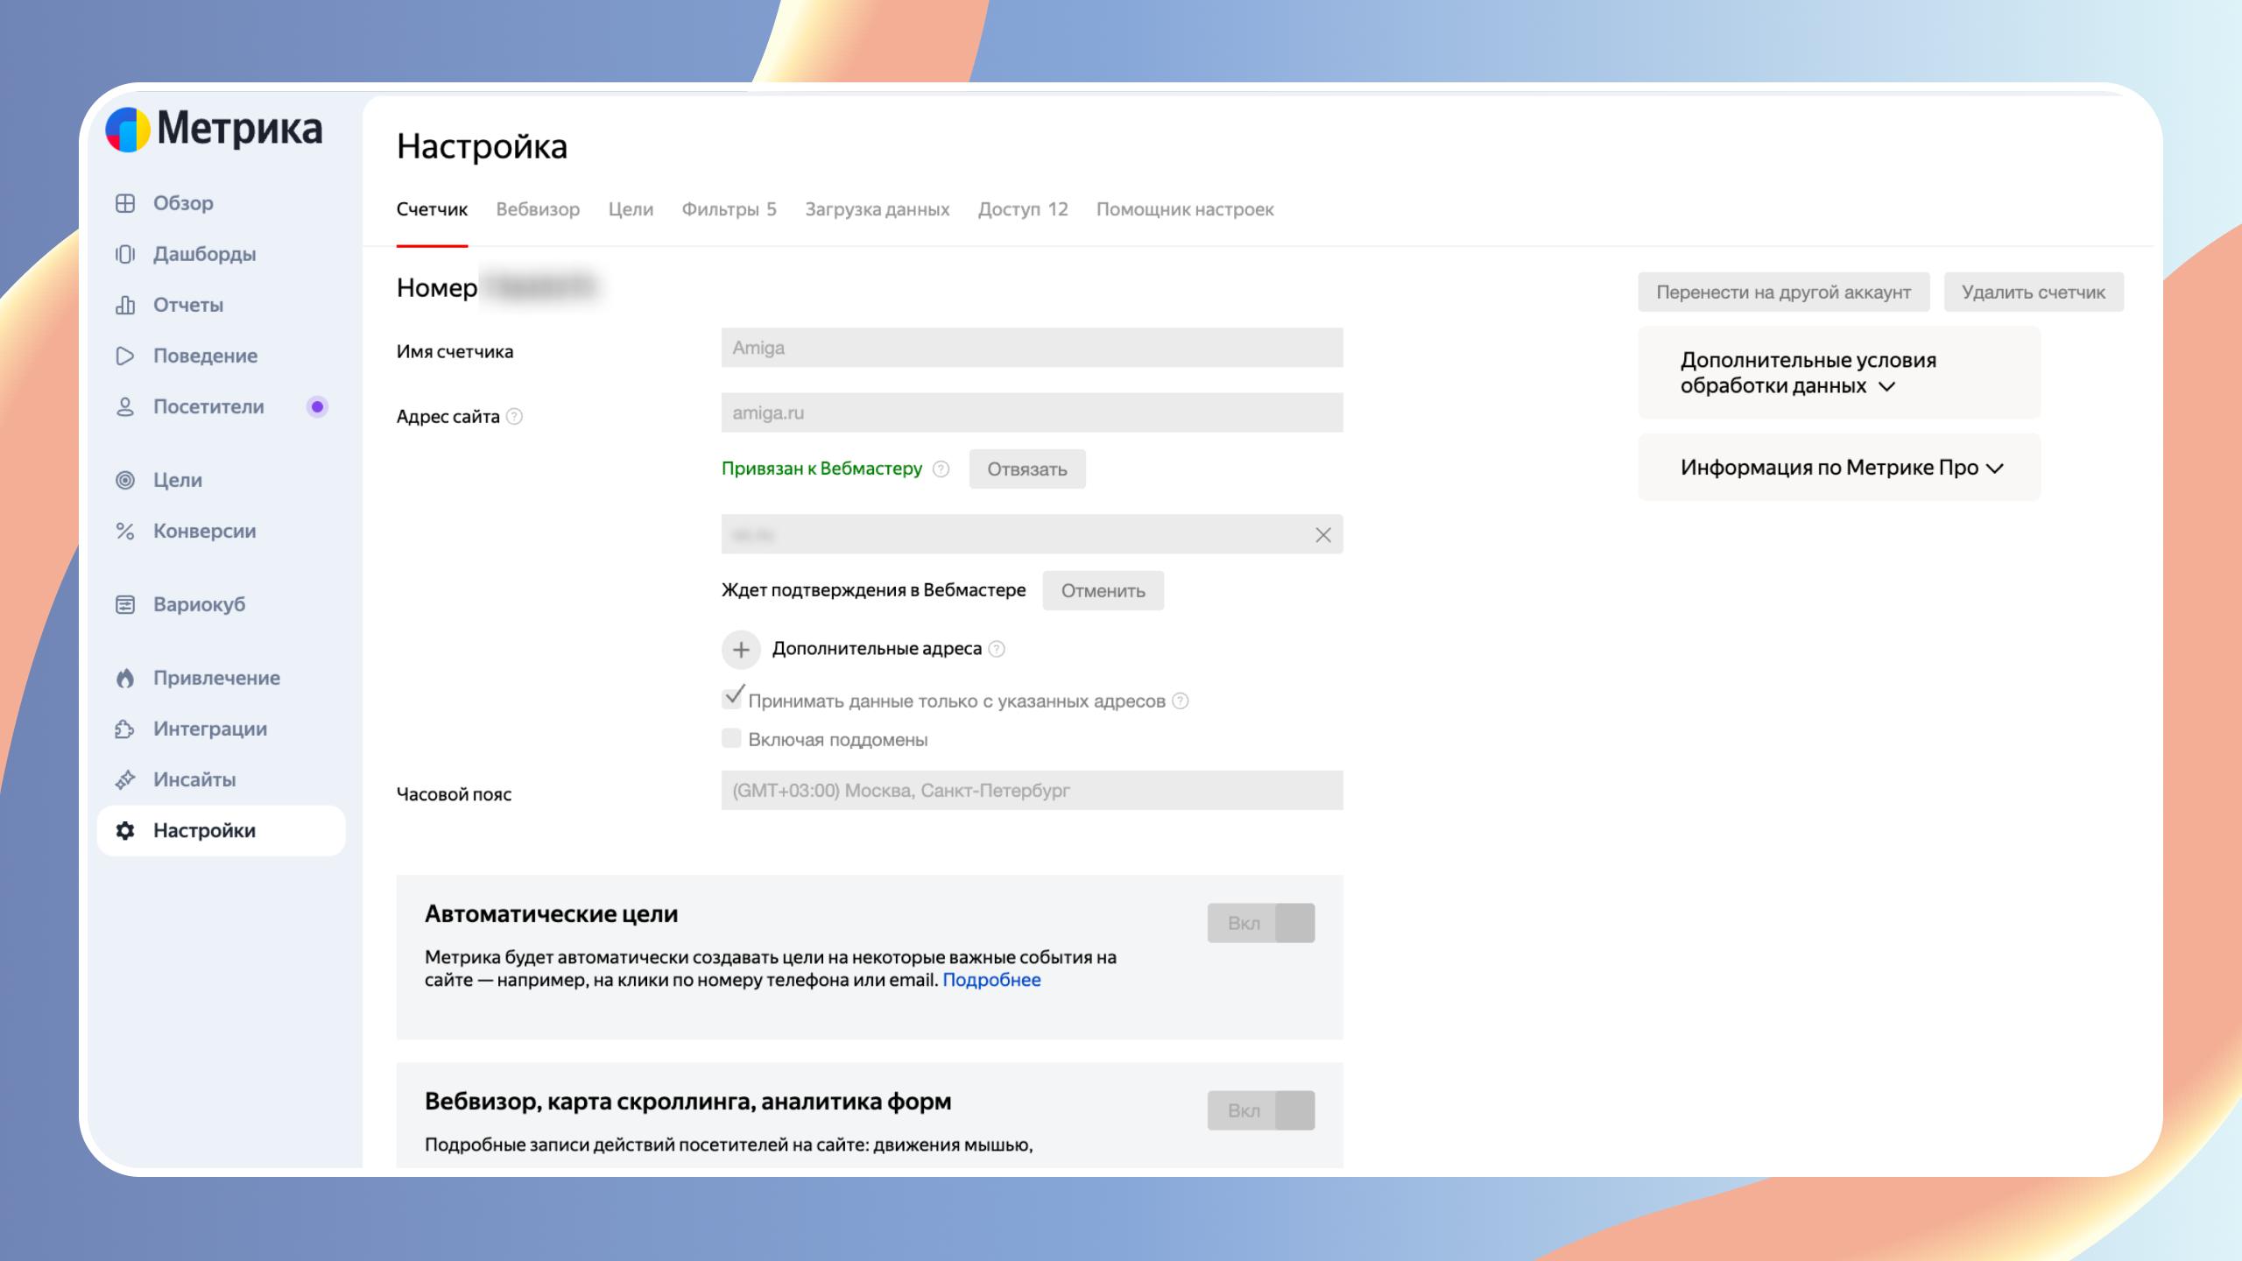Click the Автоматические цели heading

coord(552,914)
